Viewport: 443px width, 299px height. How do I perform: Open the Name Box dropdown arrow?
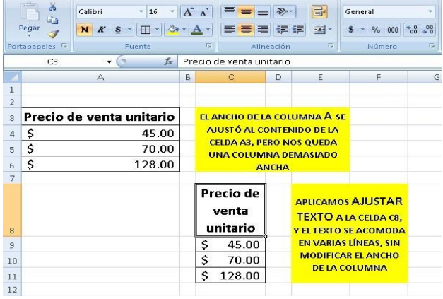109,61
